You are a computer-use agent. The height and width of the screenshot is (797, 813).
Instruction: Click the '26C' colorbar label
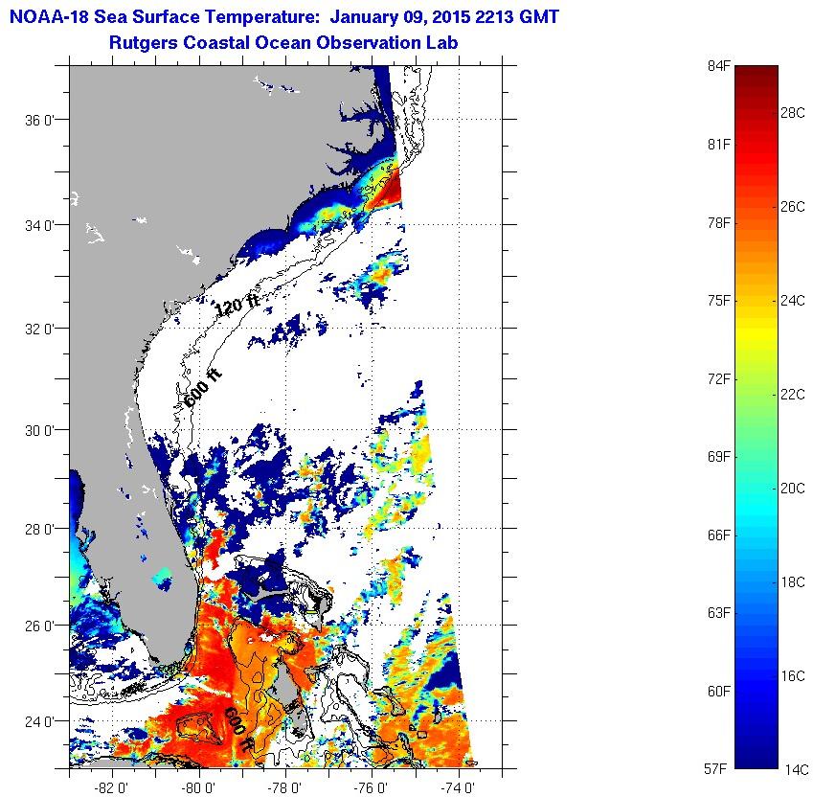tap(793, 207)
